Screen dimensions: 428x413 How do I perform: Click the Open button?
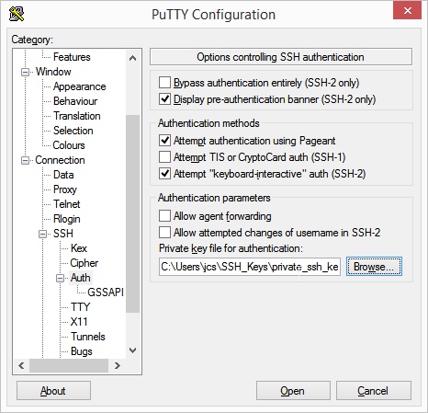pyautogui.click(x=293, y=391)
